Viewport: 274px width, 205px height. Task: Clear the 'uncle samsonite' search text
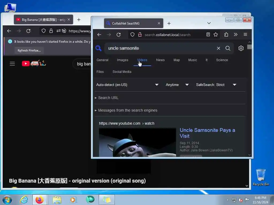[218, 48]
